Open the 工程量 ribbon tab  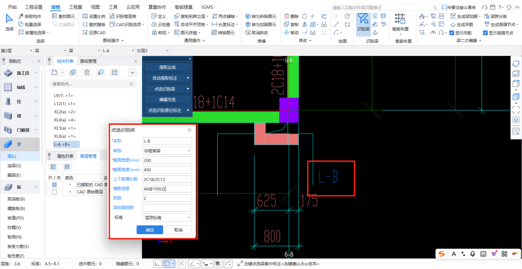pos(76,7)
